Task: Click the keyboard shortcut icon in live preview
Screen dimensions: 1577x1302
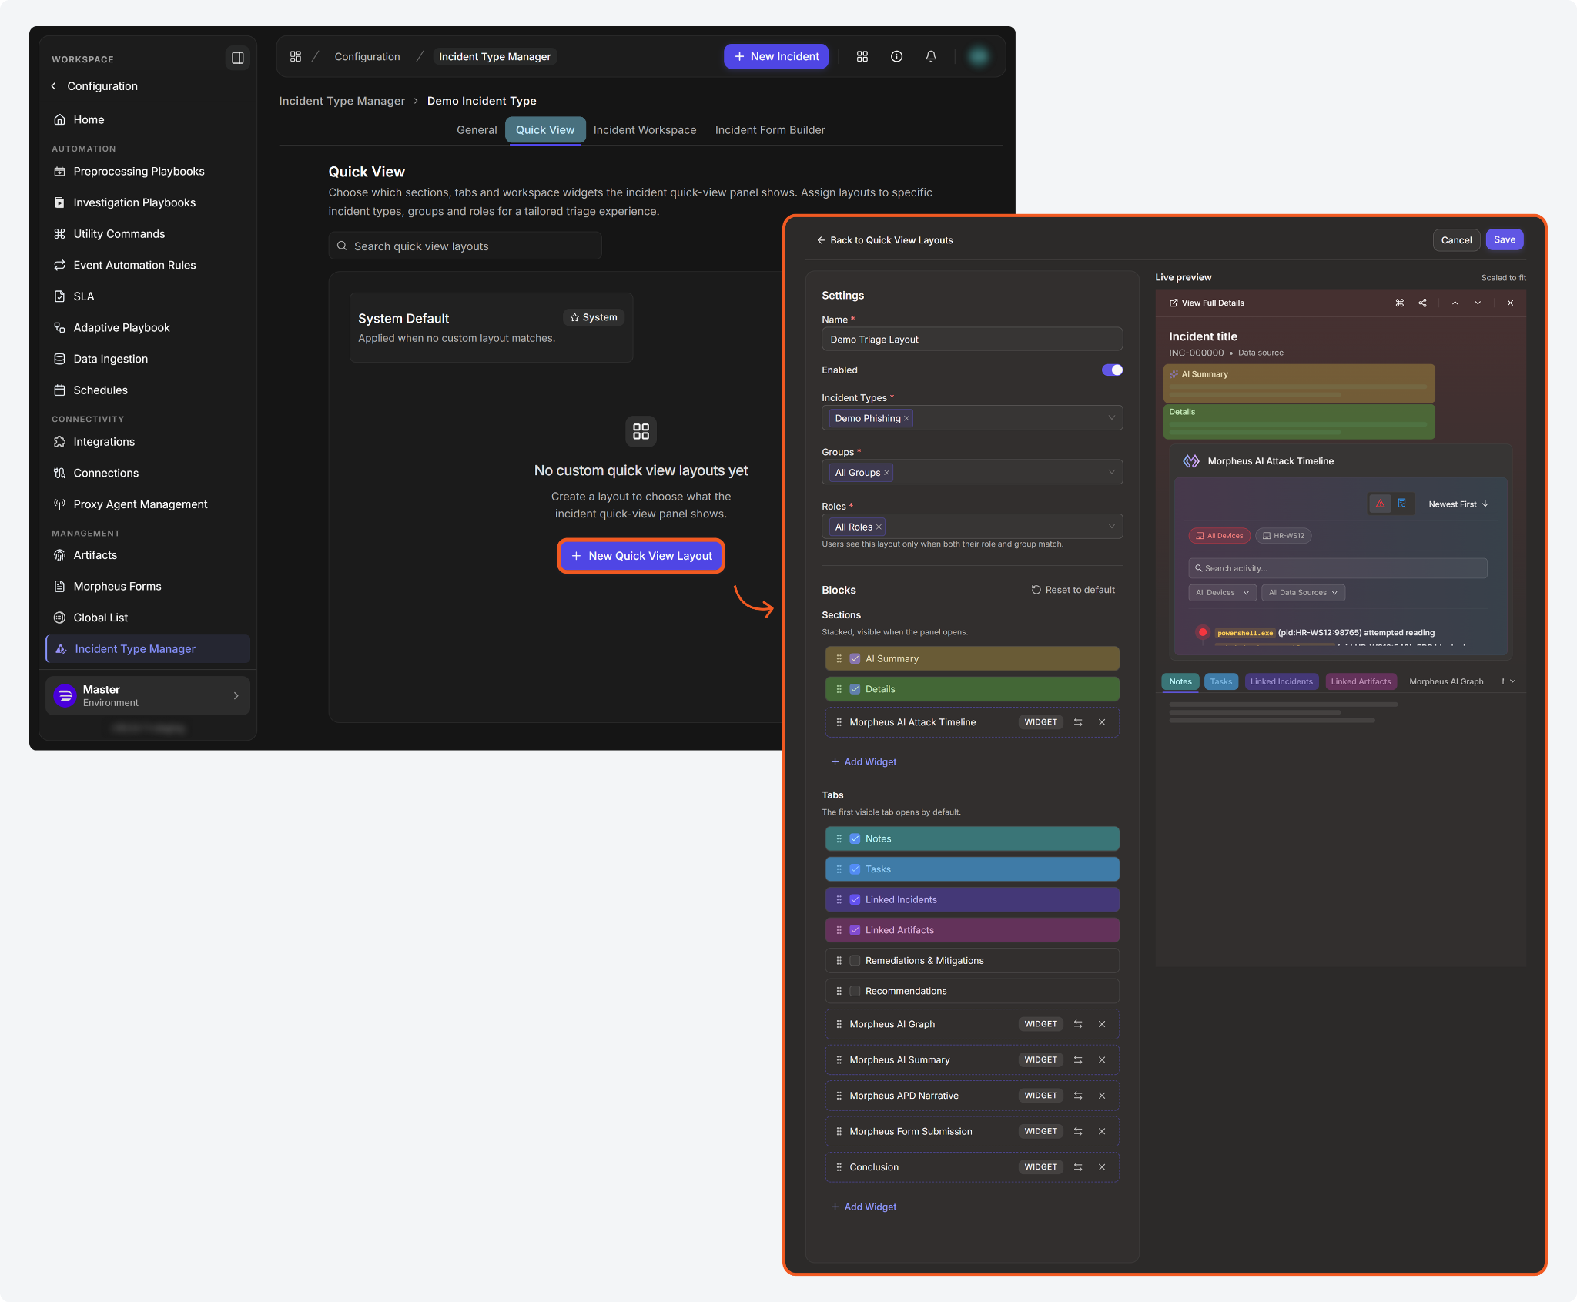Action: [1400, 303]
